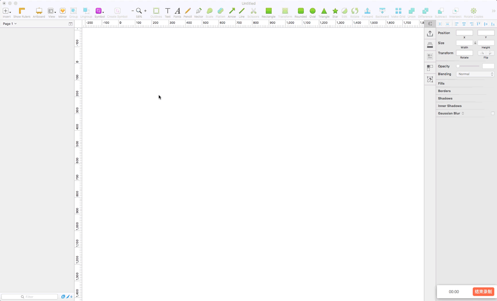The image size is (497, 301).
Task: Open the Fonts panel icon
Action: point(177,11)
